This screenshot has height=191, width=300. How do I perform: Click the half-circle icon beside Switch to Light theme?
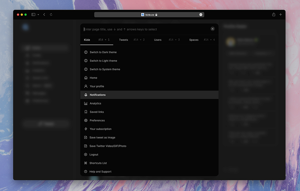(x=86, y=61)
